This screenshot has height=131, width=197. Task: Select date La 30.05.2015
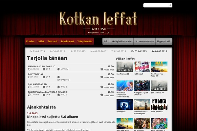click(x=57, y=51)
